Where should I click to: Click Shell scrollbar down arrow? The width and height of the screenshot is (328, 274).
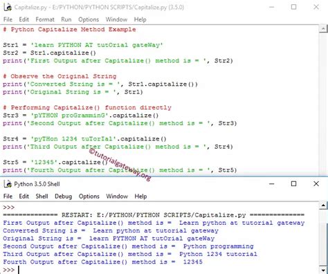(323, 270)
